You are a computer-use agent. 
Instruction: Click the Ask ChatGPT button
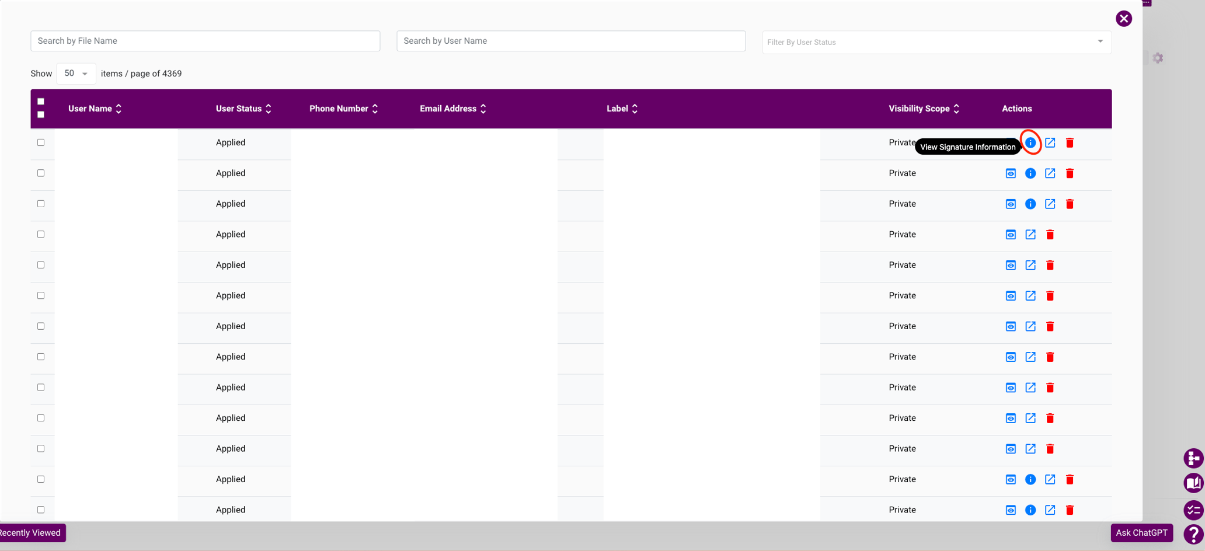[1141, 533]
